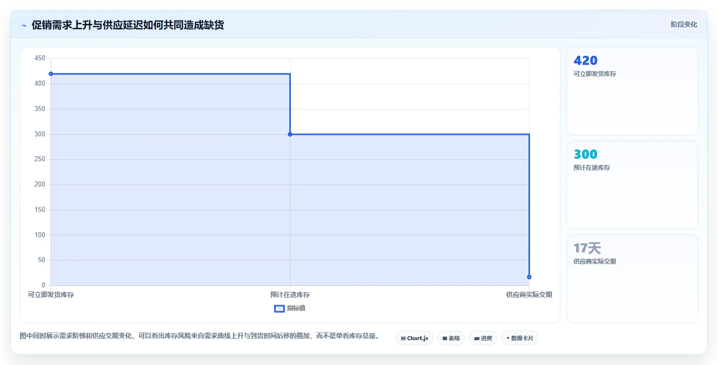718x365 pixels.
Task: Click the 420 value in the first card
Action: click(585, 60)
